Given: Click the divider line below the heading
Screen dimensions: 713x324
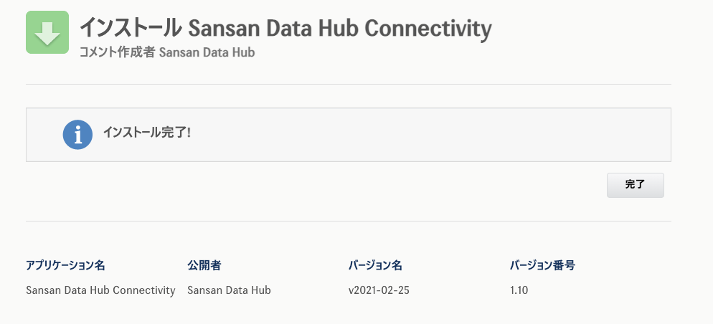Looking at the screenshot, I should (x=349, y=84).
